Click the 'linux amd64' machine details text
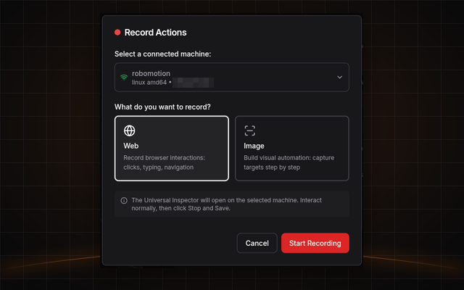The image size is (464, 290). point(149,83)
